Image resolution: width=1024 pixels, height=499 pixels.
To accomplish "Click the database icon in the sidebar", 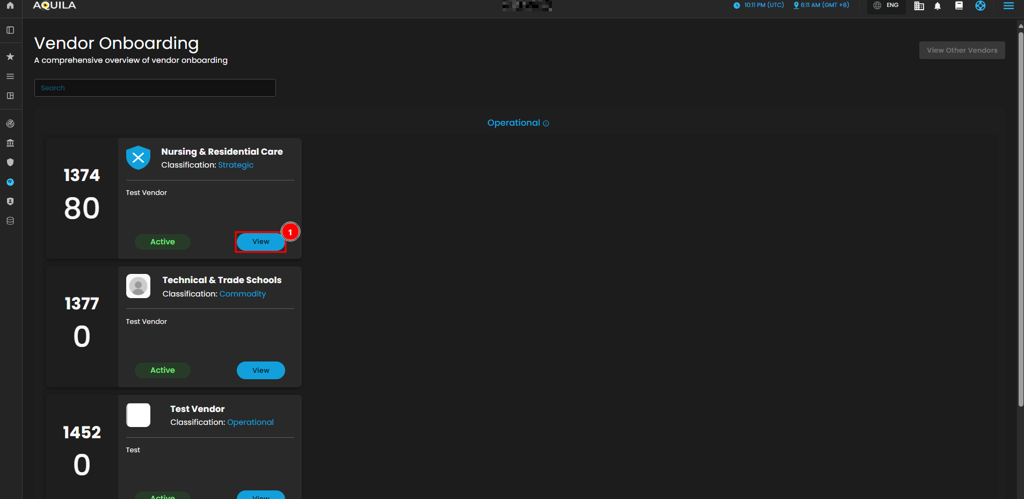I will [10, 221].
